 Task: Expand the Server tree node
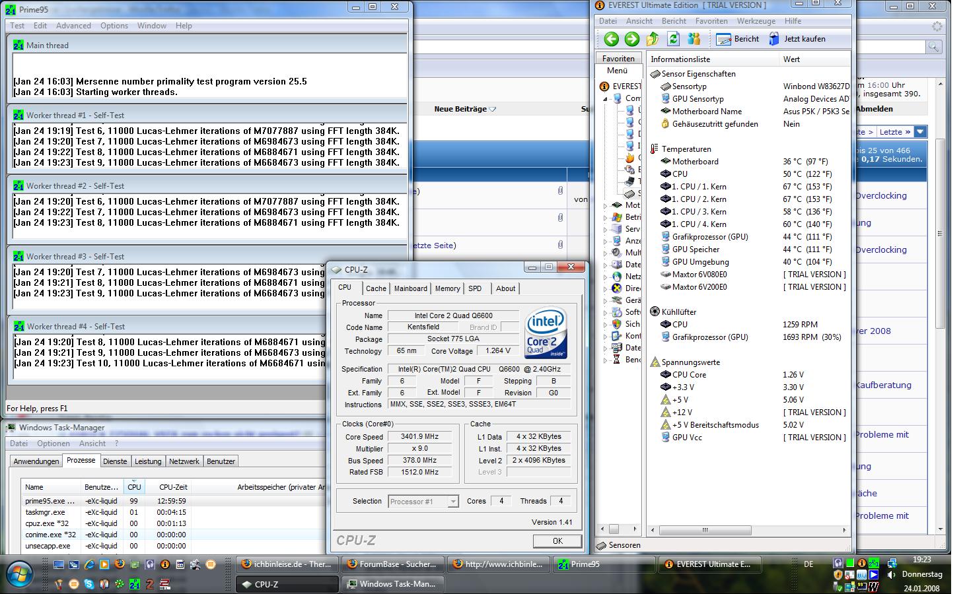point(605,230)
